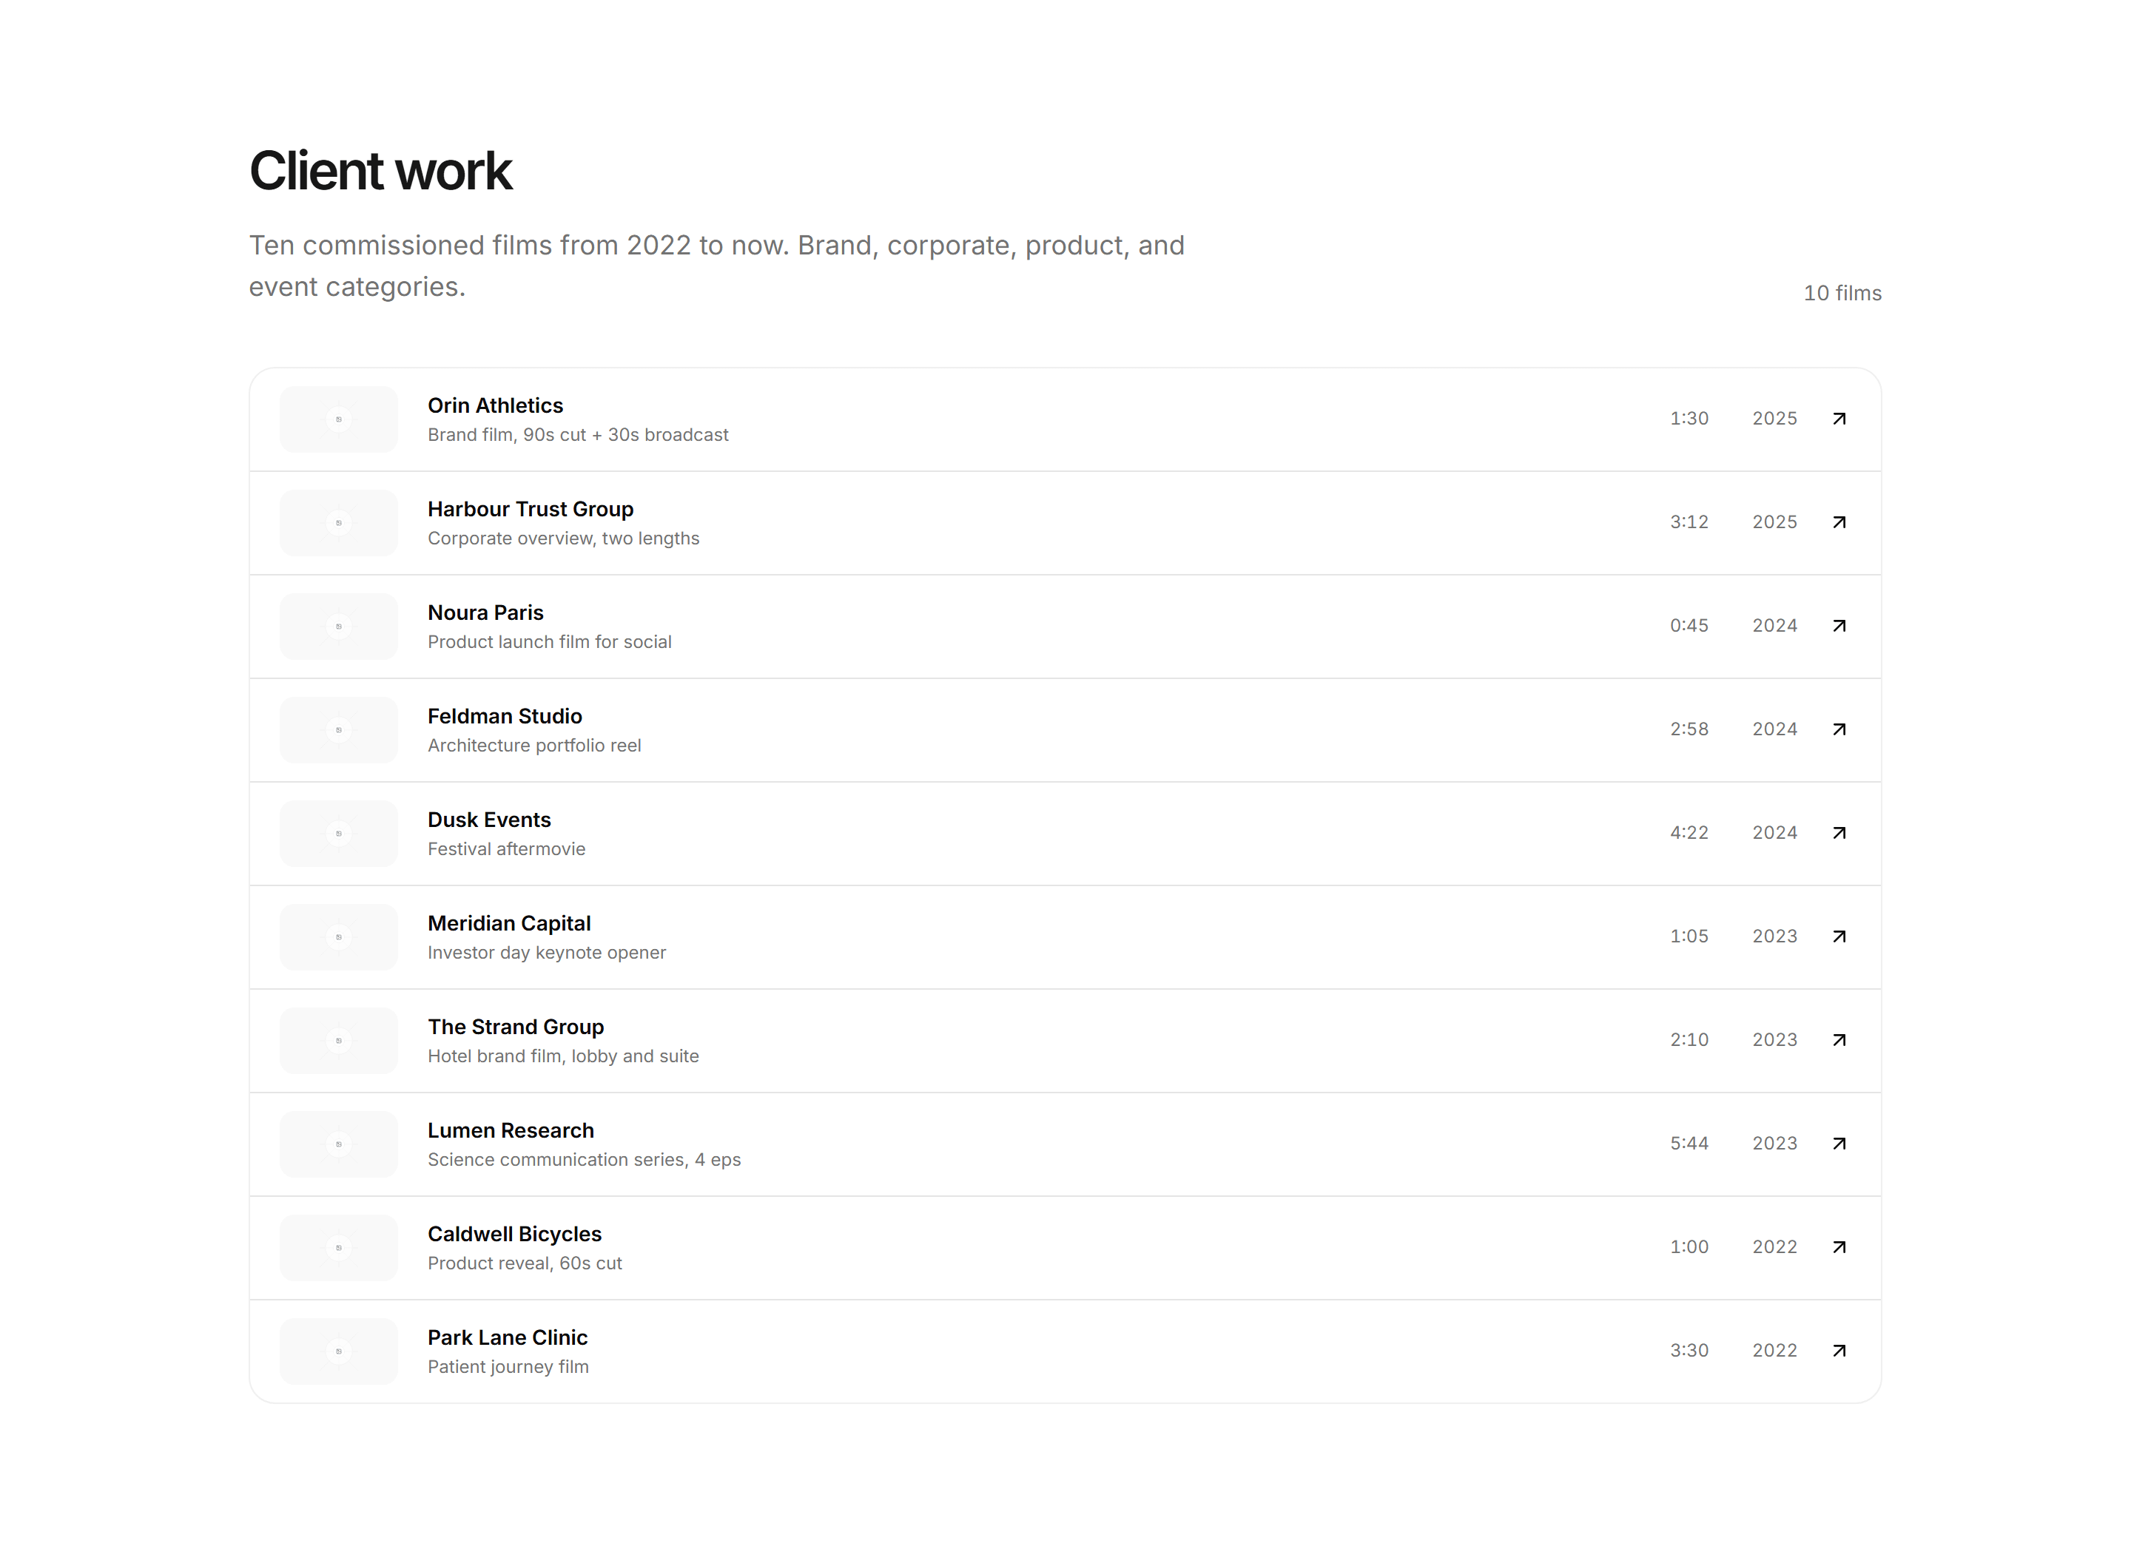Open the Harbour Trust Group arrow icon
2131x1546 pixels.
coord(1839,522)
